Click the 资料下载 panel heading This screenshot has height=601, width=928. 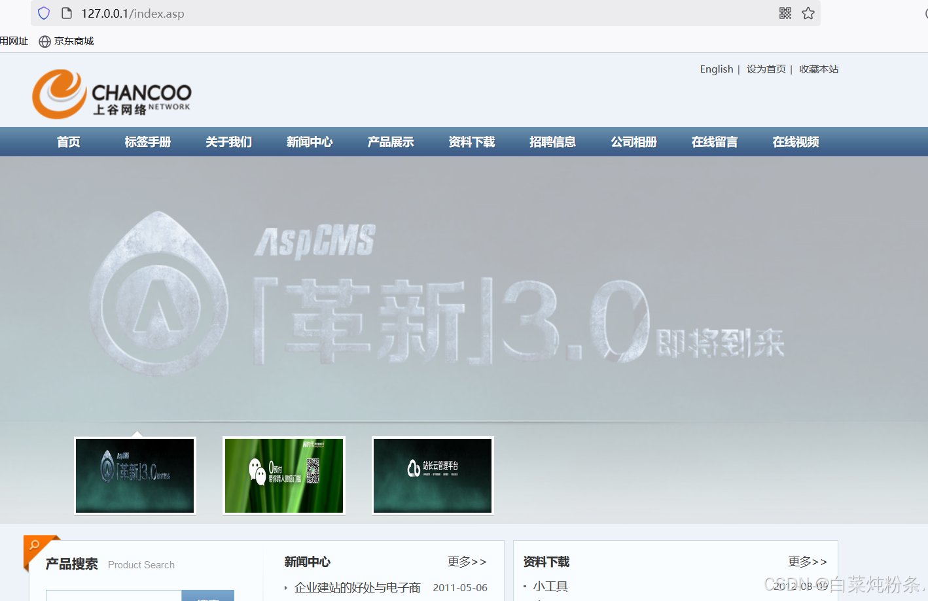pyautogui.click(x=546, y=562)
